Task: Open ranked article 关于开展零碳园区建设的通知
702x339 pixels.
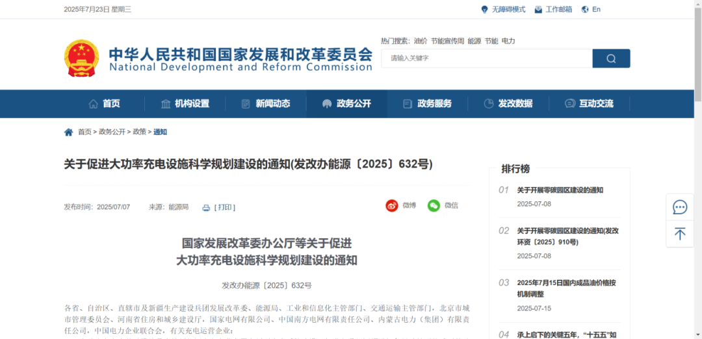Action: tap(560, 190)
